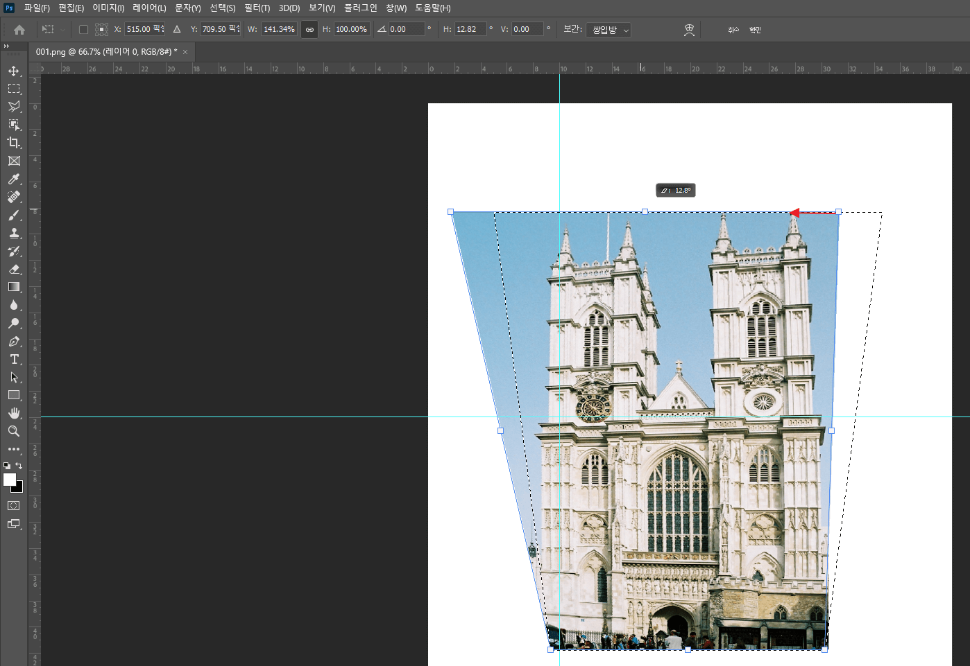Switch to the Hand tool
This screenshot has width=970, height=666.
(13, 413)
